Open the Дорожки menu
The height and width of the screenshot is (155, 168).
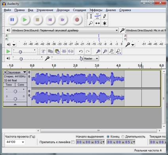(63, 10)
